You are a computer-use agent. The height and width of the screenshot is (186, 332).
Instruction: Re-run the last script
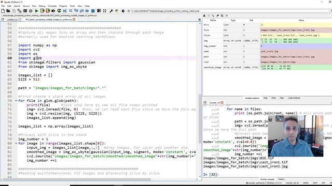pos(59,11)
